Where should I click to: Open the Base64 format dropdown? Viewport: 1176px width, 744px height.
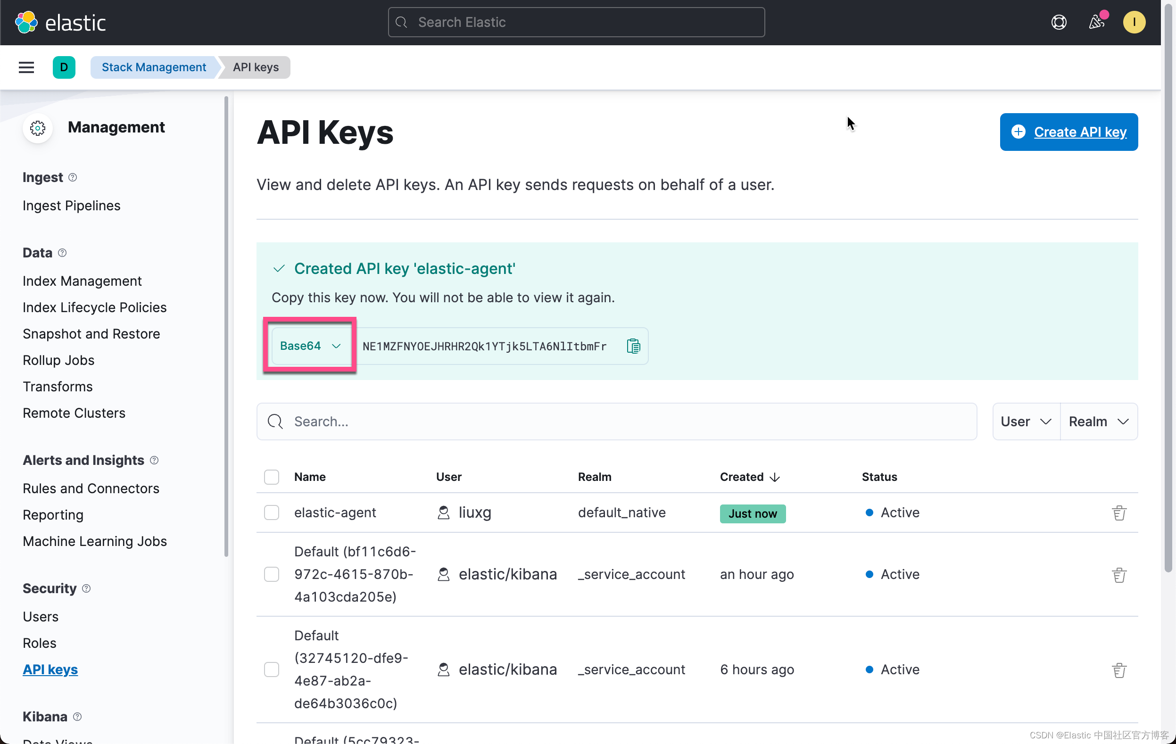pos(310,346)
